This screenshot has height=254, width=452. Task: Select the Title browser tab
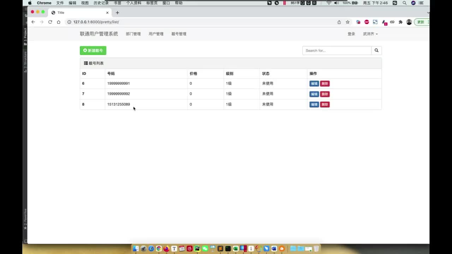80,13
